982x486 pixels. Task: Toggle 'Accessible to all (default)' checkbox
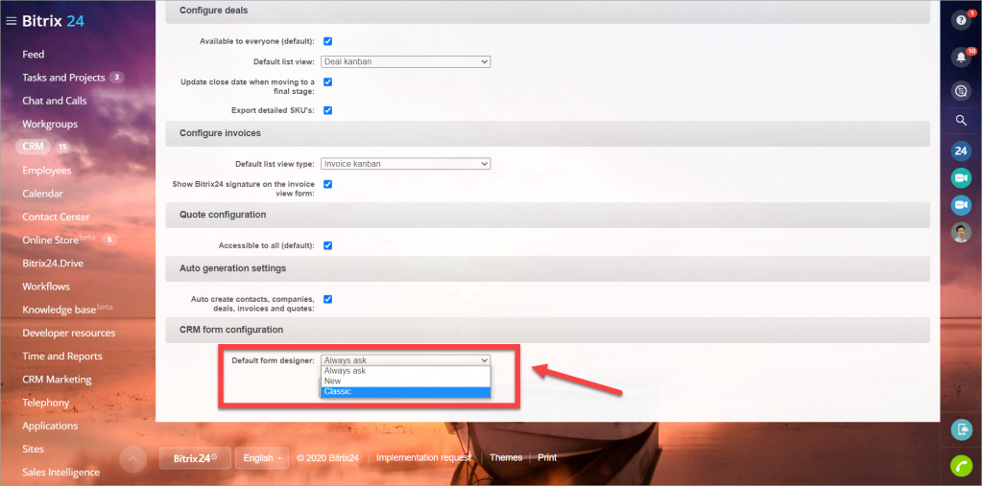327,245
